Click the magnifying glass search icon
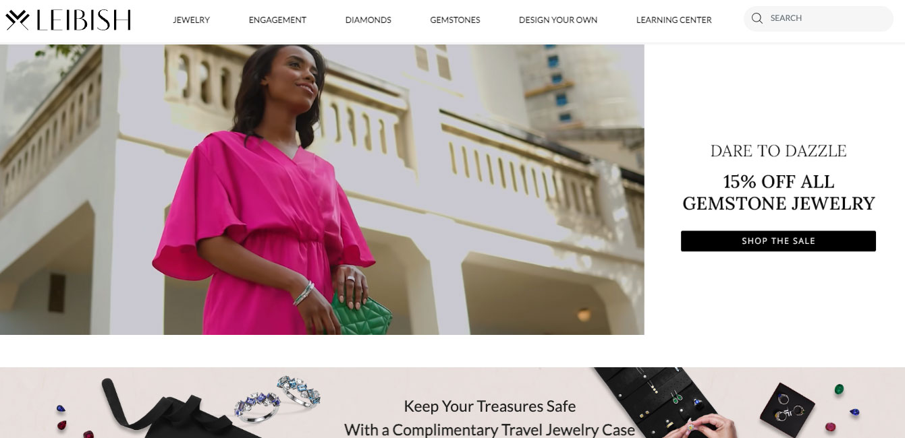The width and height of the screenshot is (905, 438). coord(757,18)
